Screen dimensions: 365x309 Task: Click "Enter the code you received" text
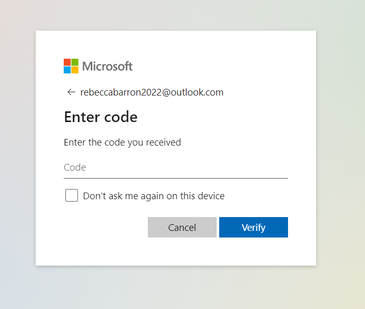tap(122, 142)
